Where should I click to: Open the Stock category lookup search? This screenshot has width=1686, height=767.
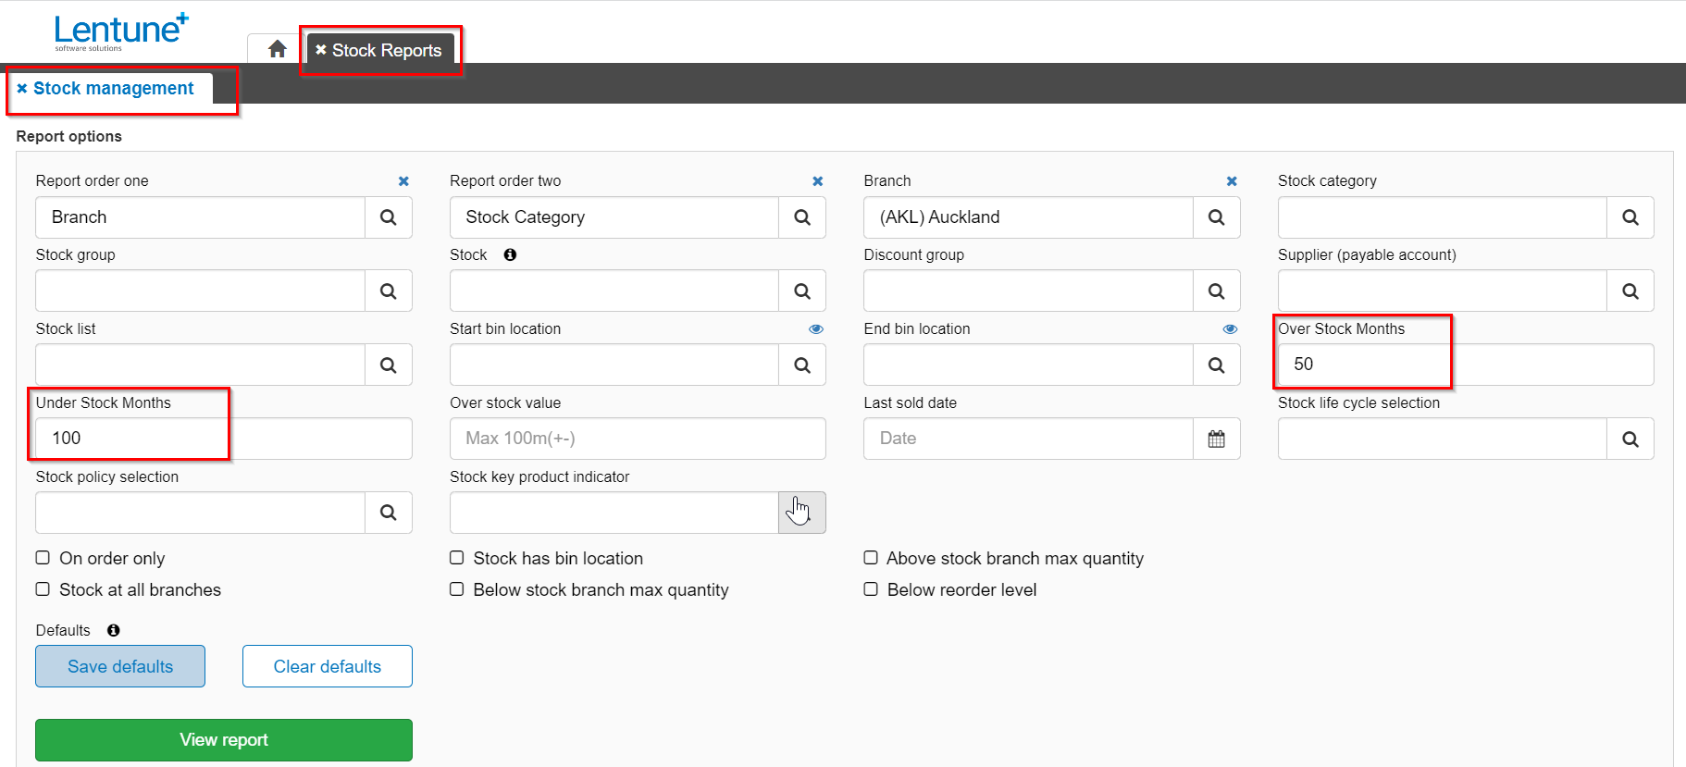click(1630, 217)
